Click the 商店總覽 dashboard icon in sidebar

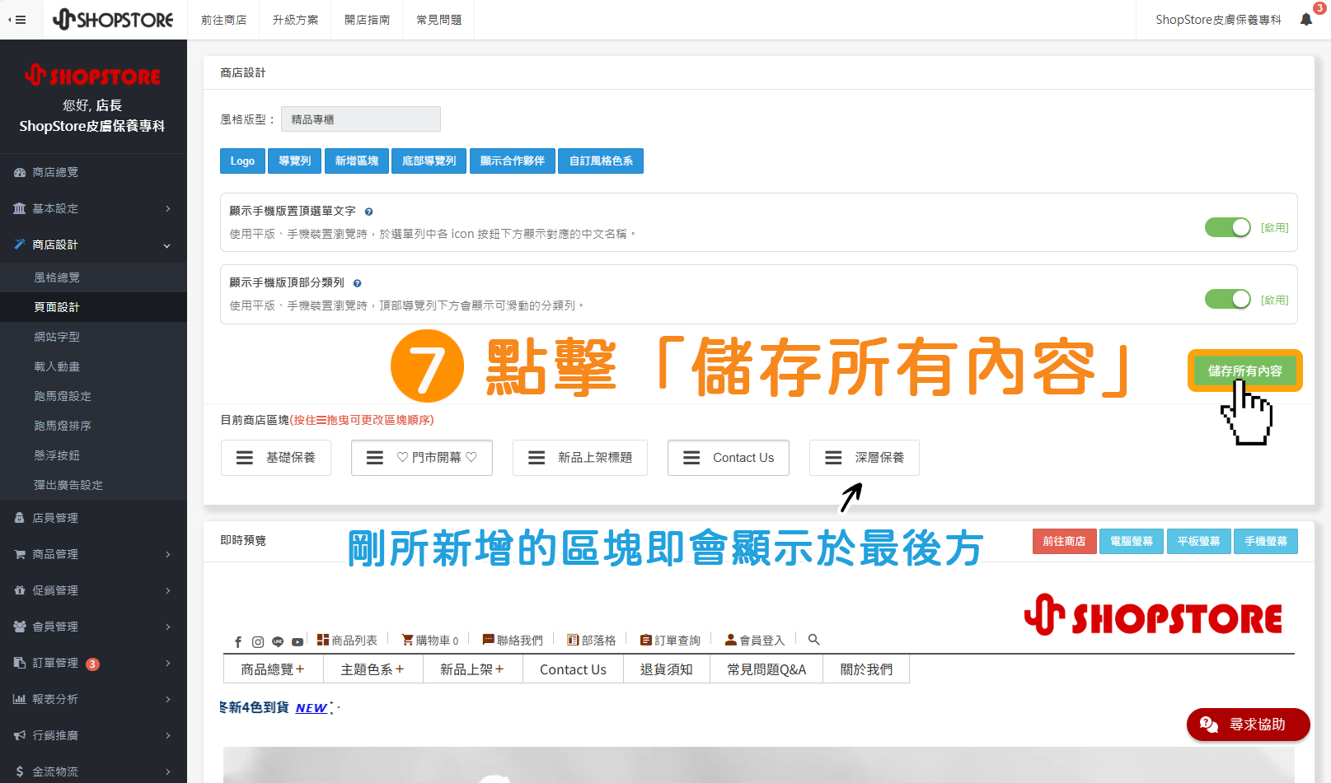pos(20,173)
